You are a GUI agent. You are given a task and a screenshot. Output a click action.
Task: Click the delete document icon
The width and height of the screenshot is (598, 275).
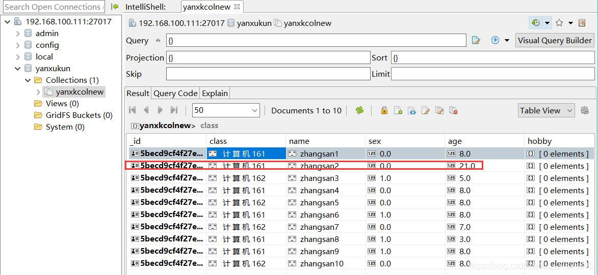coord(453,111)
